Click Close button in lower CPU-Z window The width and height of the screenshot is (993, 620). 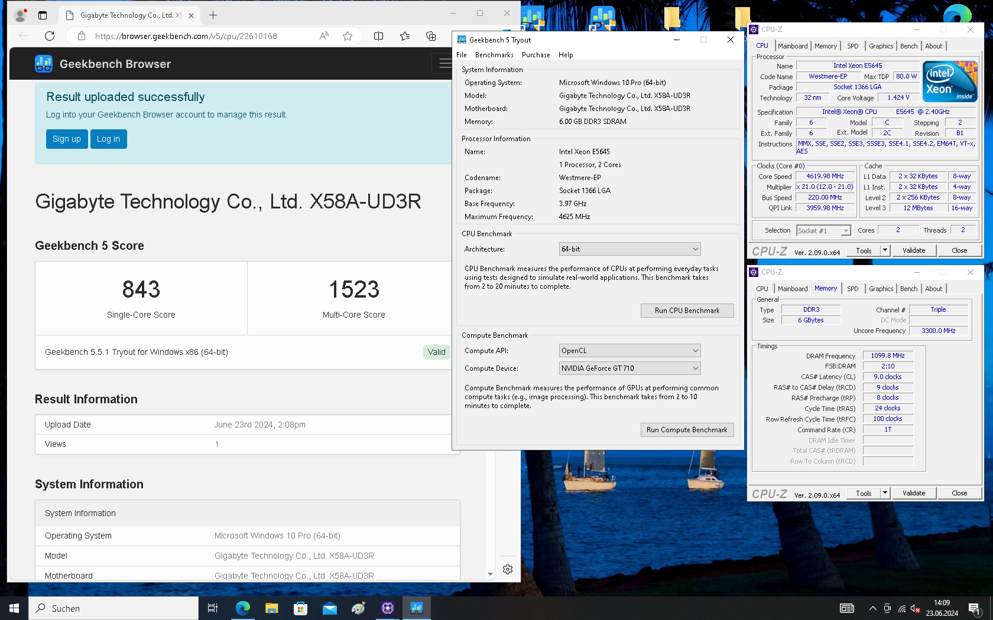(x=959, y=493)
